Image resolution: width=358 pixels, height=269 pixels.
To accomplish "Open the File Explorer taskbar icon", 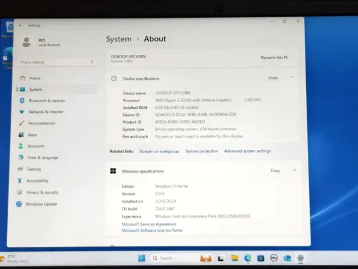I will [x=234, y=258].
